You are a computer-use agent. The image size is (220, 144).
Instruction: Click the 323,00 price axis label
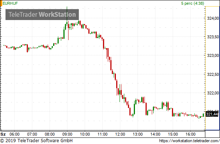(213, 55)
